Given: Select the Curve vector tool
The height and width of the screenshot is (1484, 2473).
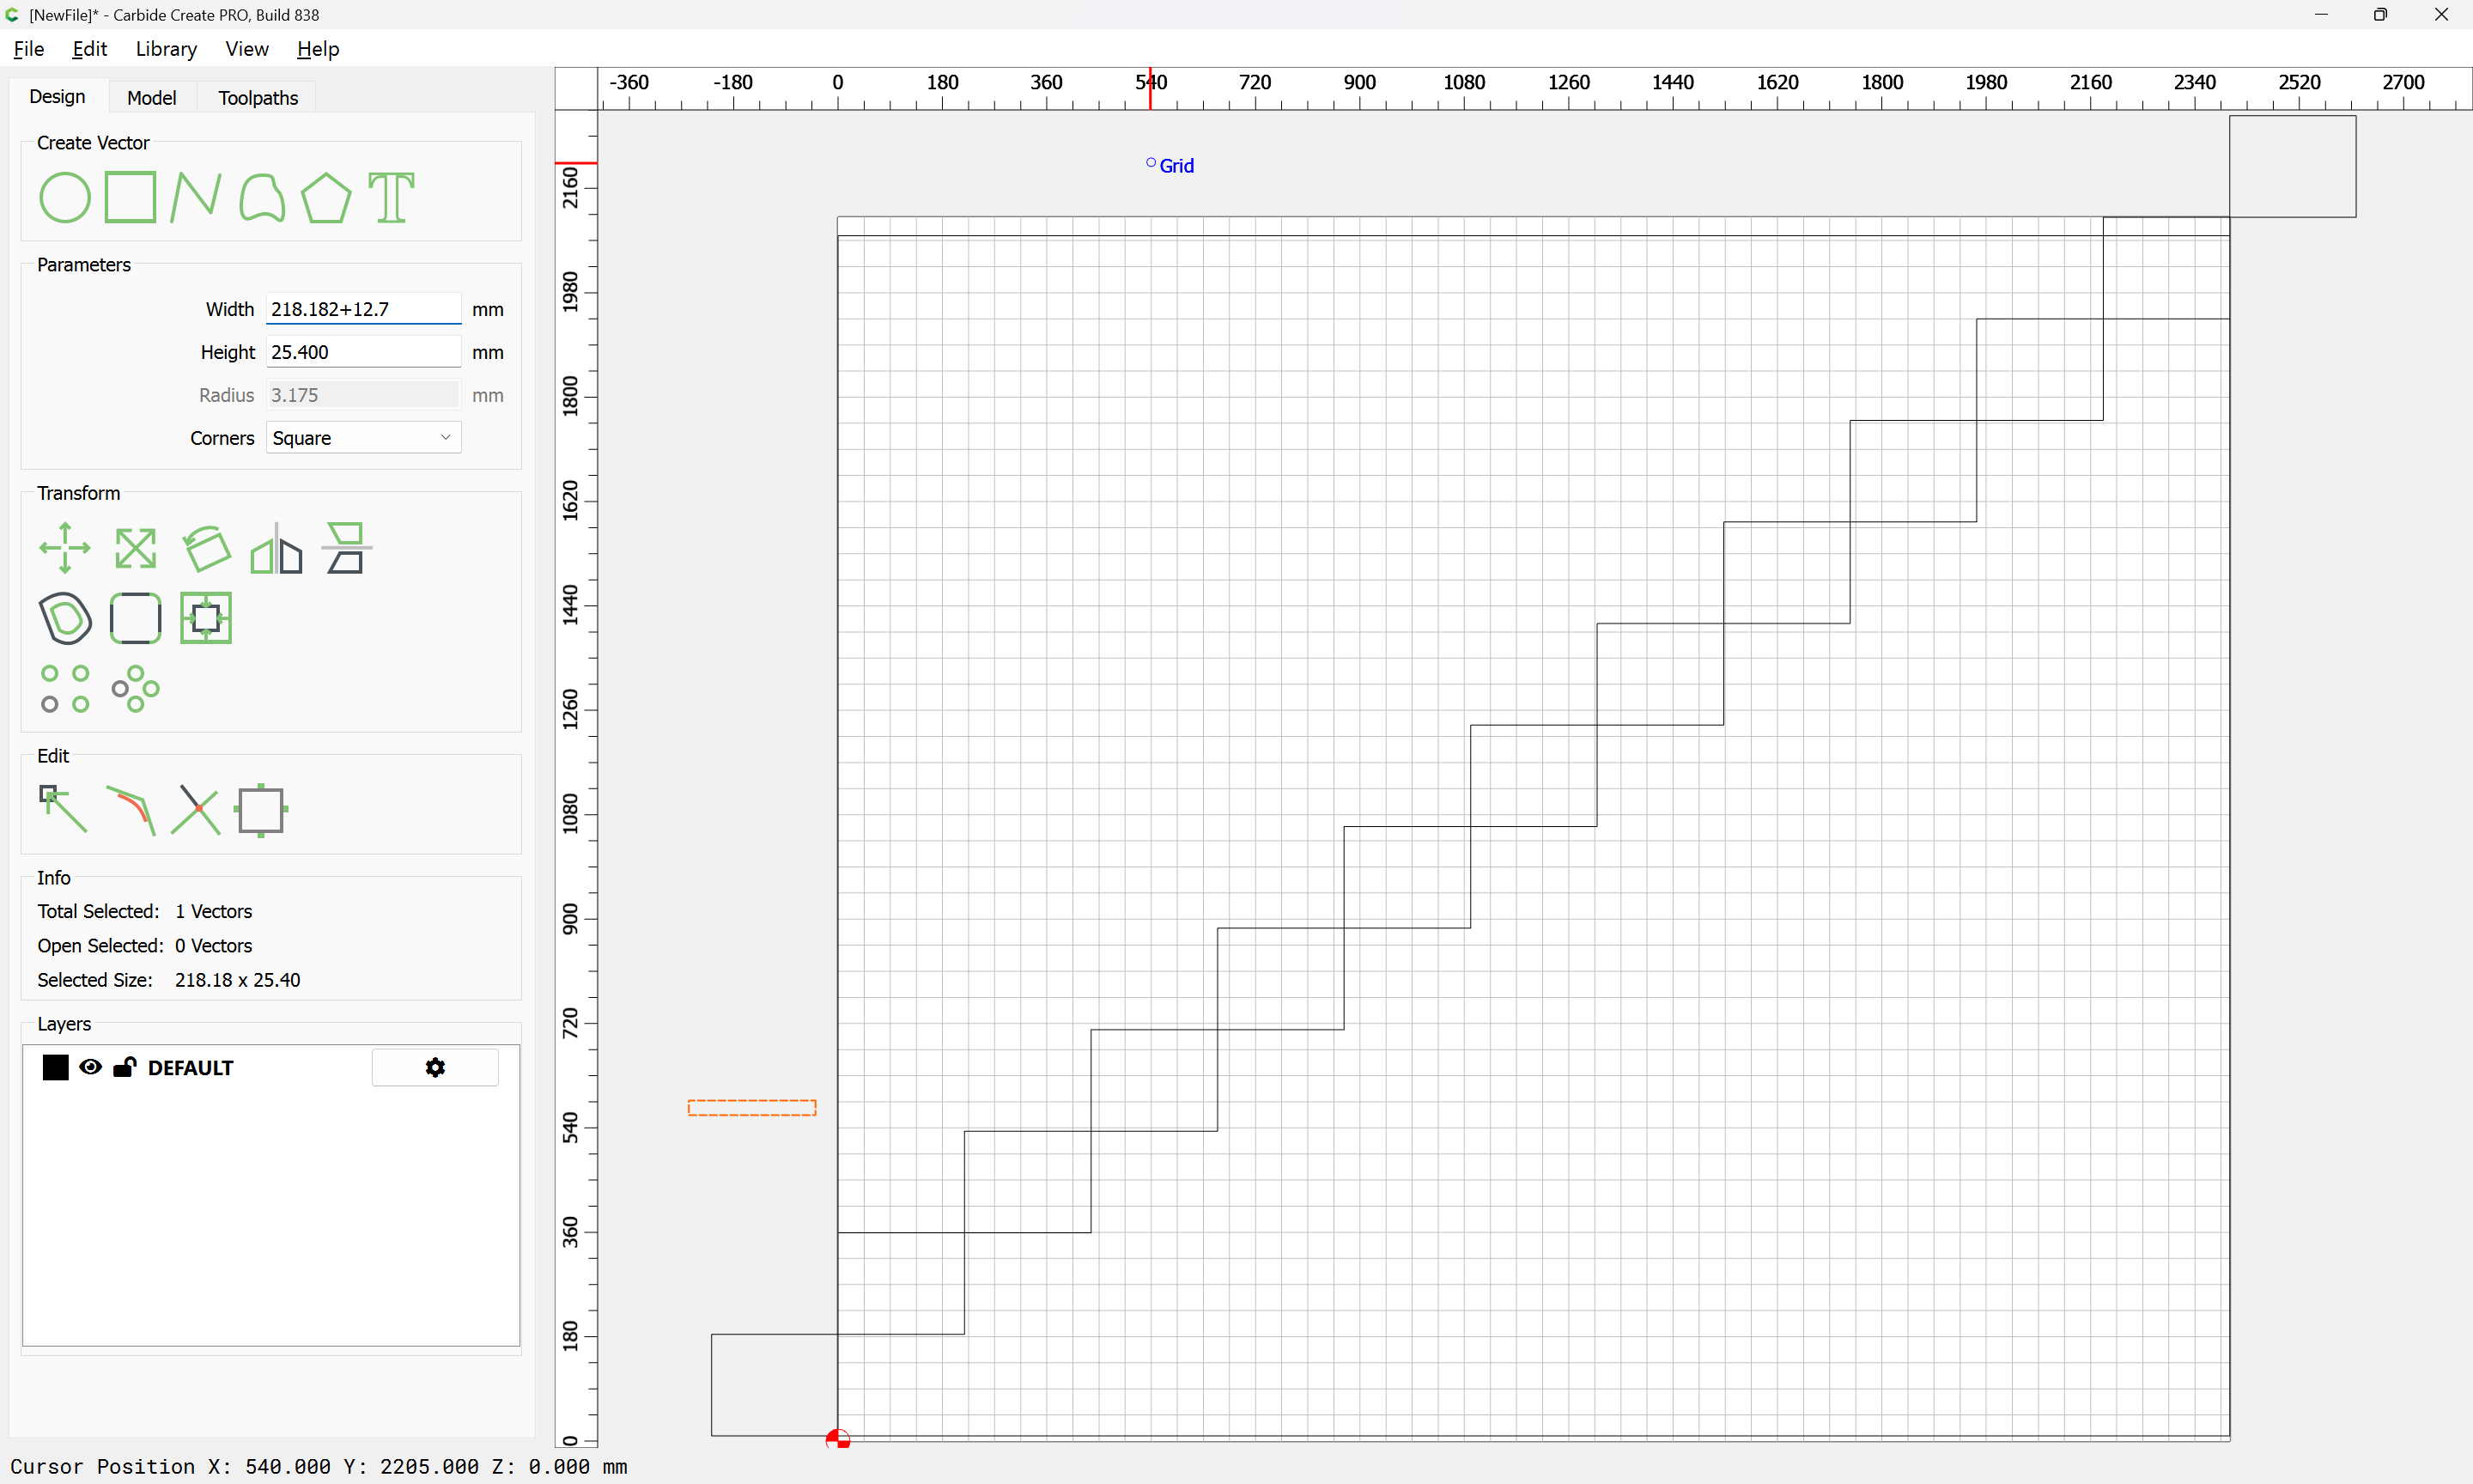Looking at the screenshot, I should [x=262, y=197].
